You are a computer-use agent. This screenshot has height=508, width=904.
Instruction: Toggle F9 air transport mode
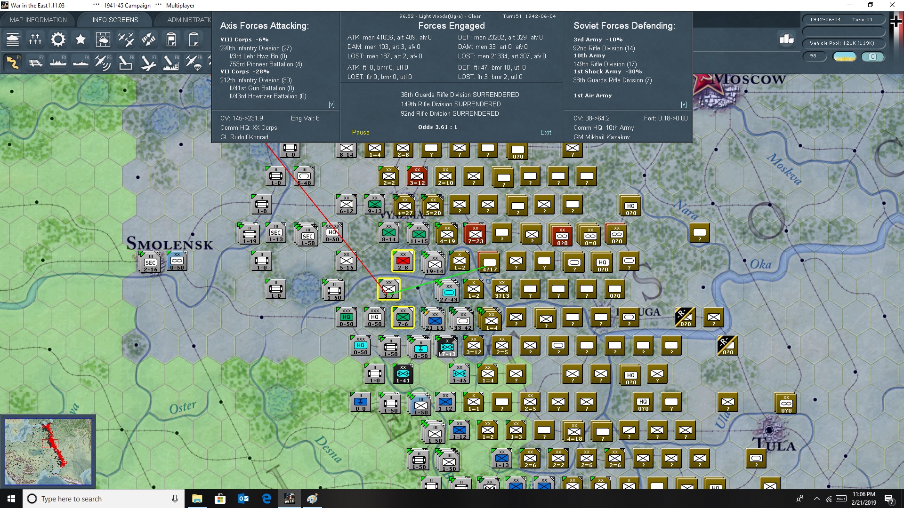pos(194,62)
